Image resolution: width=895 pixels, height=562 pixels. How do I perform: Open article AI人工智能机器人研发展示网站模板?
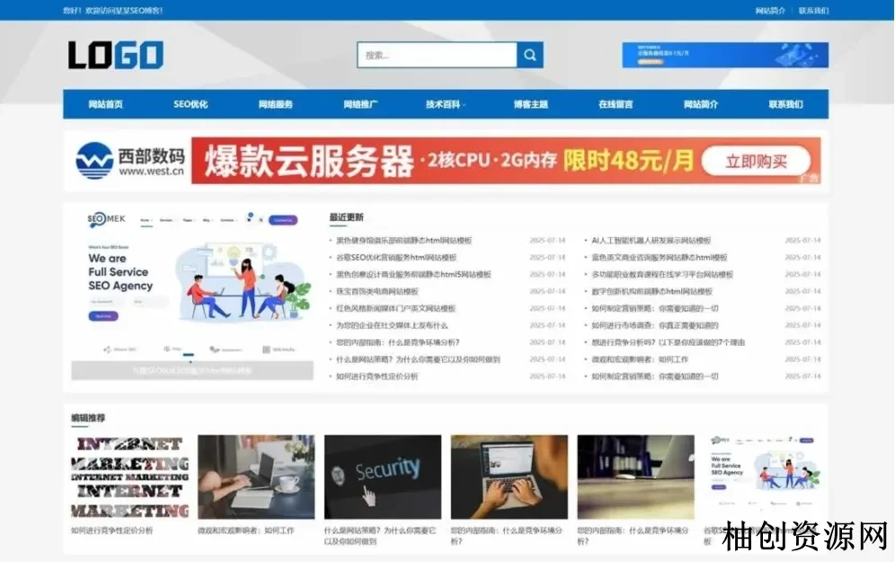point(651,241)
